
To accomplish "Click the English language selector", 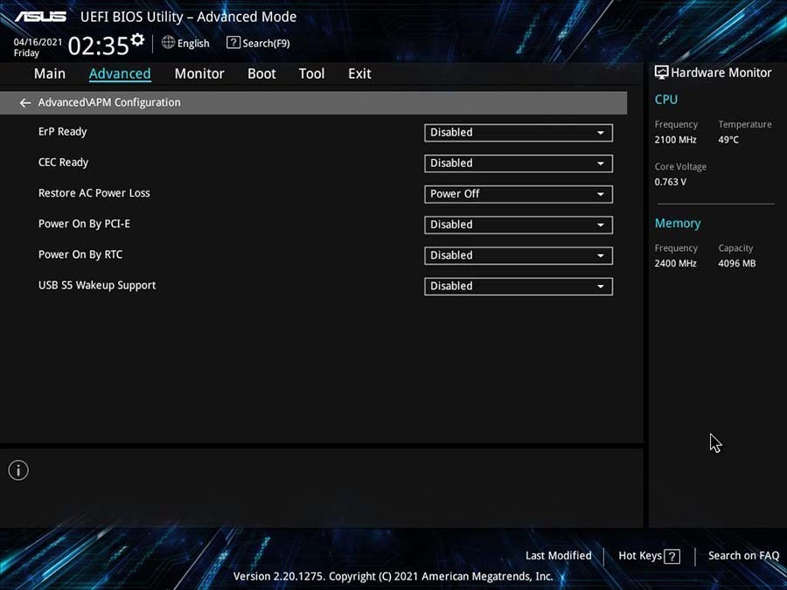I will pyautogui.click(x=193, y=43).
